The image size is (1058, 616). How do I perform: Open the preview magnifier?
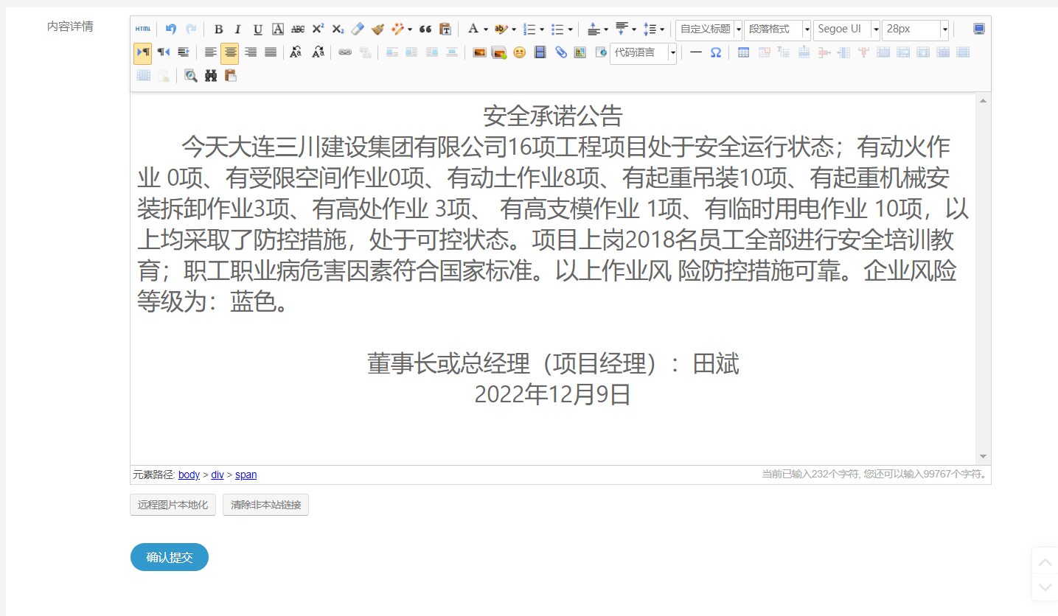(x=191, y=75)
